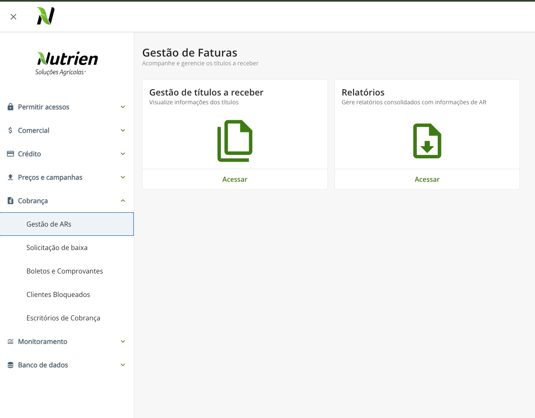Open Boletos e Comprovantes
535x418 pixels.
pyautogui.click(x=65, y=271)
